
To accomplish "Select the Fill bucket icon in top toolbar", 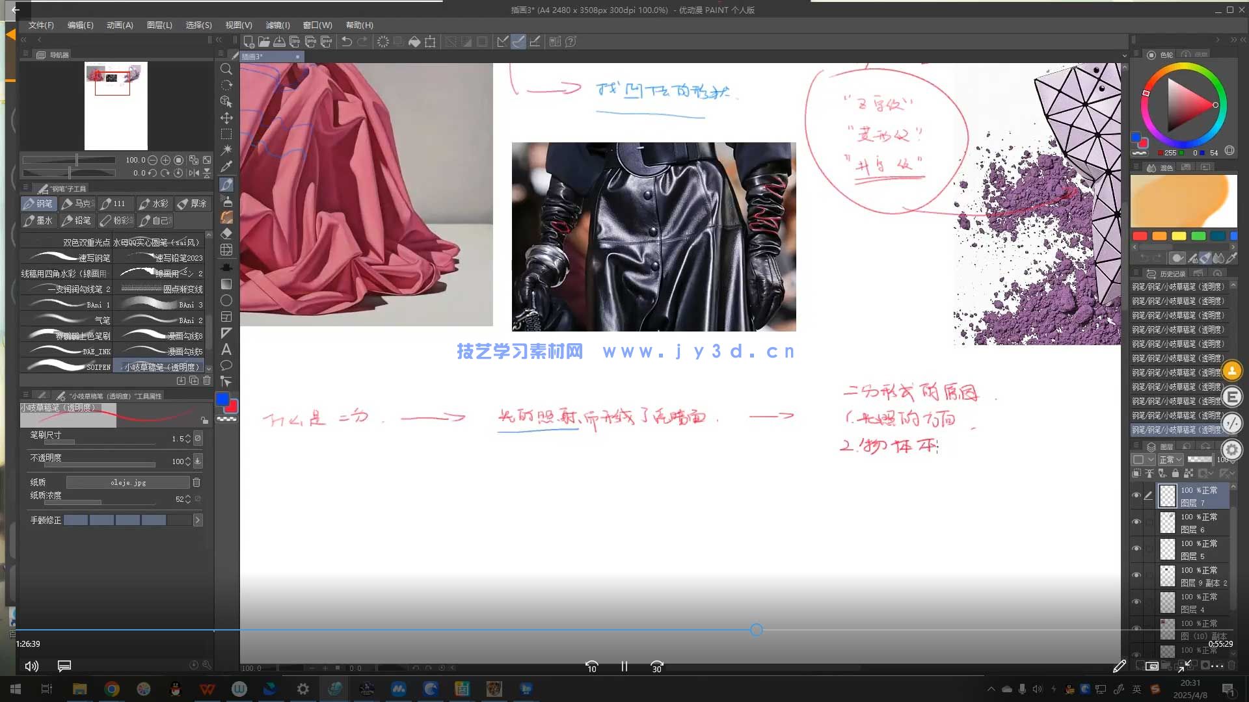I will pyautogui.click(x=413, y=41).
